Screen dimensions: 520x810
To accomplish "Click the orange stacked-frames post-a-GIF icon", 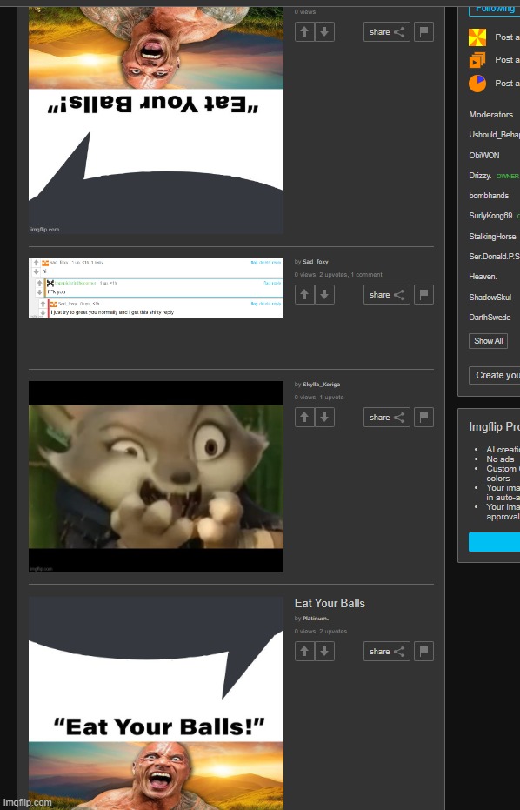I will [477, 60].
